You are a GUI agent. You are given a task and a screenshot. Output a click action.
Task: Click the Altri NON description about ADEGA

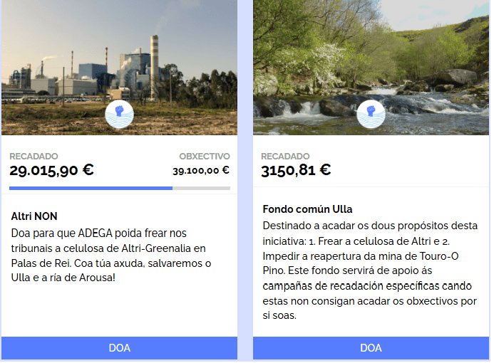click(110, 255)
